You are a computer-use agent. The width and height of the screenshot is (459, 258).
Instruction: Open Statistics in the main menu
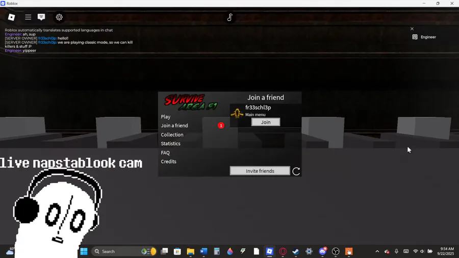pyautogui.click(x=170, y=144)
